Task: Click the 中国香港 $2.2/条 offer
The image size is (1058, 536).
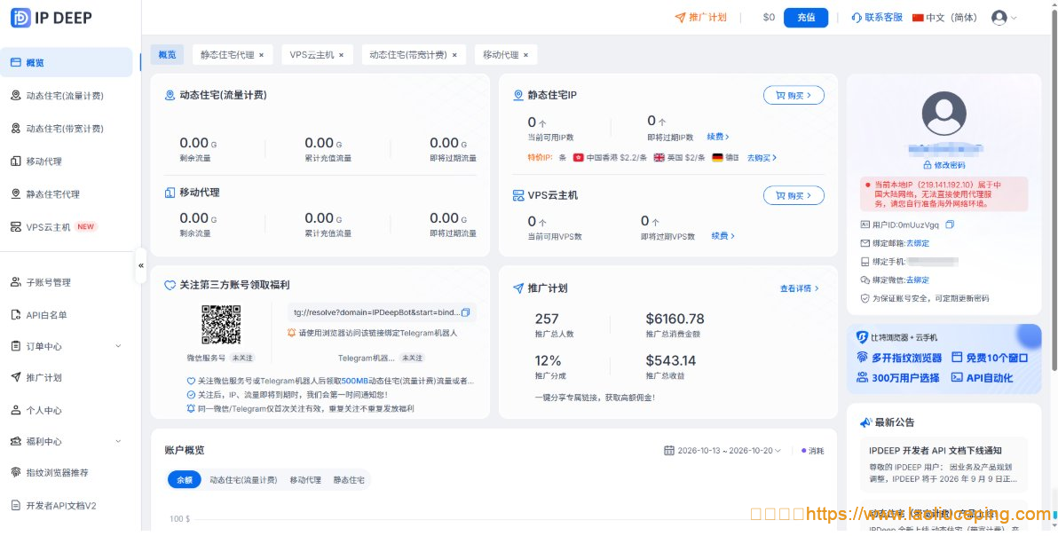Action: 610,158
